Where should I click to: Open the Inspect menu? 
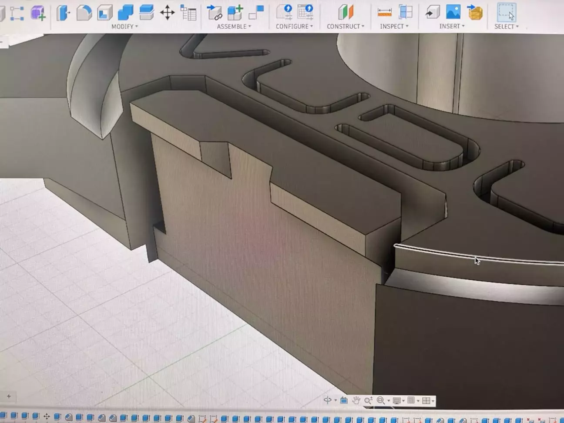394,27
